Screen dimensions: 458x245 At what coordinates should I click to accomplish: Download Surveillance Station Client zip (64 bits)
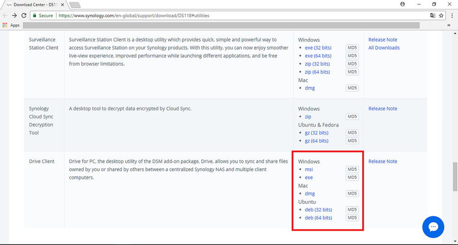click(x=317, y=72)
